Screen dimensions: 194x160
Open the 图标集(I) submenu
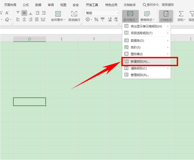click(146, 54)
